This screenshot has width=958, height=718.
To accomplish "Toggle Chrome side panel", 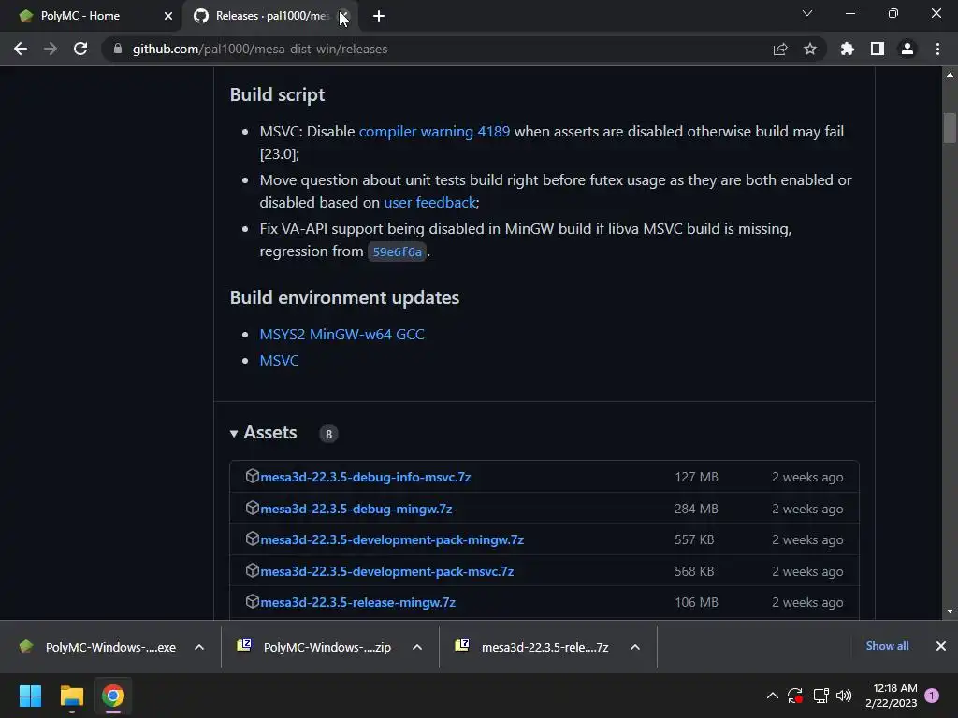I will (878, 49).
